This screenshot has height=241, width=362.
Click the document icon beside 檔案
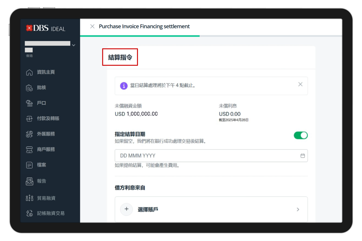pyautogui.click(x=29, y=165)
